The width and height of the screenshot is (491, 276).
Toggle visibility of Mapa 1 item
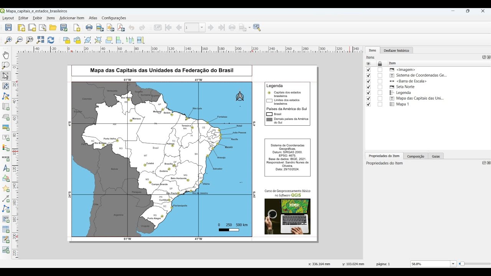coord(368,104)
